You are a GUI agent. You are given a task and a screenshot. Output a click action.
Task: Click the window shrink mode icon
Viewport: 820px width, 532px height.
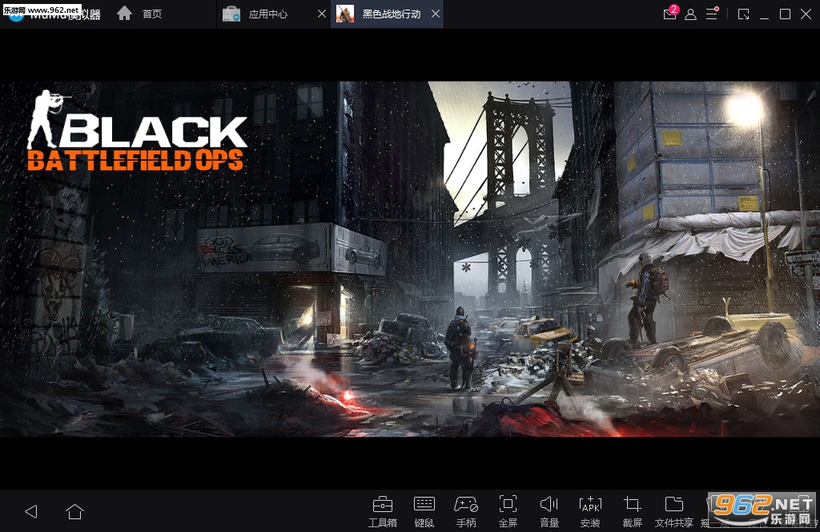click(743, 14)
